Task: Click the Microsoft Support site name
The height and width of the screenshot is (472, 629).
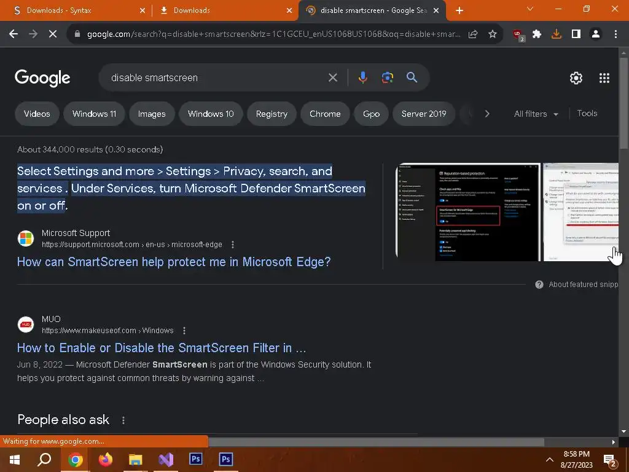Action: pyautogui.click(x=76, y=233)
